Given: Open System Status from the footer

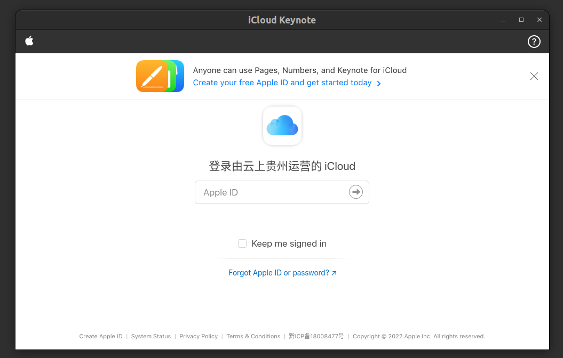Looking at the screenshot, I should [x=151, y=336].
